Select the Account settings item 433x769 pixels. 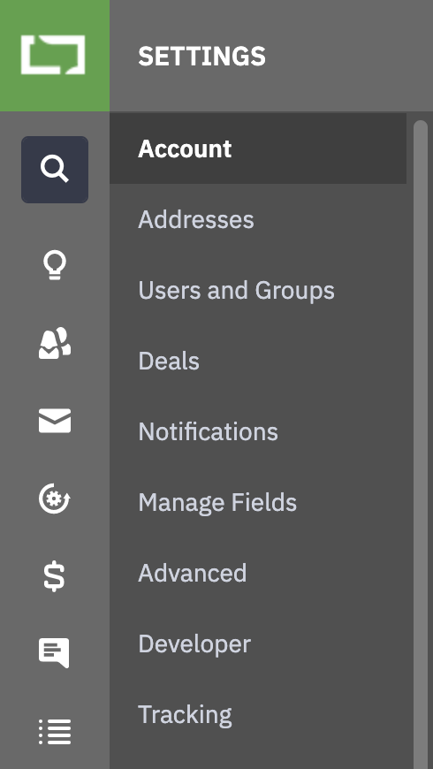[x=258, y=148]
